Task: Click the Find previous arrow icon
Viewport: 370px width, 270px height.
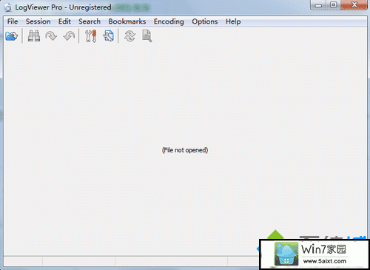Action: 69,36
